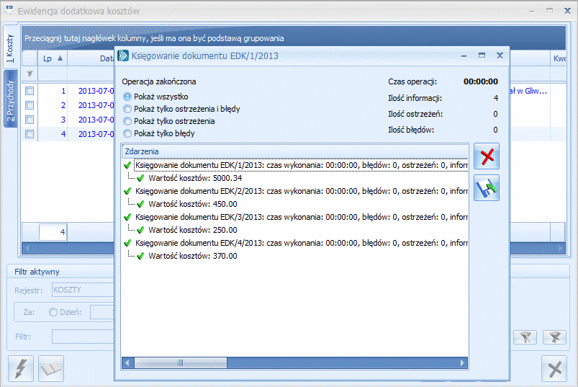Screen dimensions: 578x387
Task: Close the Księgowanie dokumentu dialog from the title bar
Action: pyautogui.click(x=500, y=55)
